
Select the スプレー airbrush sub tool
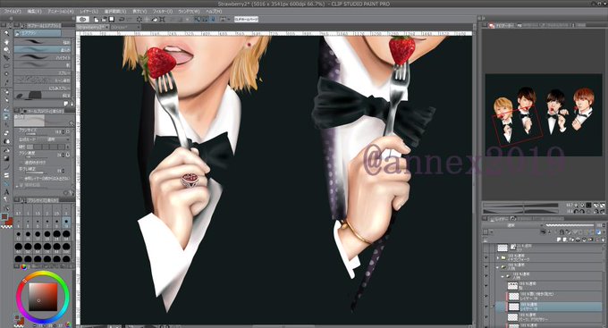click(x=43, y=73)
